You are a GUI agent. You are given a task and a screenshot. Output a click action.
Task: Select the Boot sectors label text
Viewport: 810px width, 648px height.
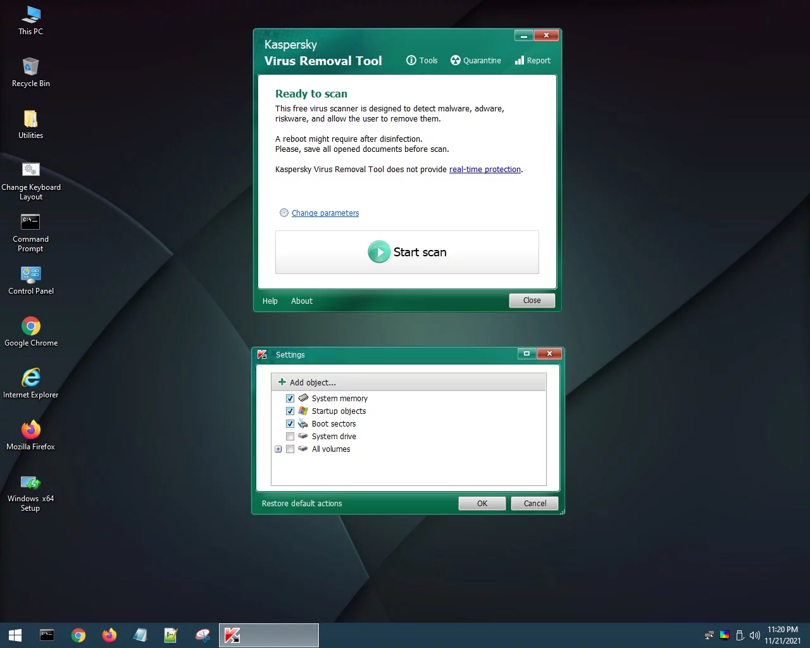333,424
